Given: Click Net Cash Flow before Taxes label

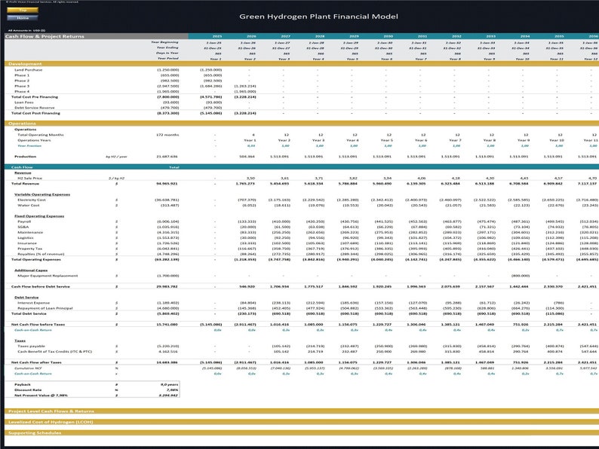Looking at the screenshot, I should [x=38, y=324].
